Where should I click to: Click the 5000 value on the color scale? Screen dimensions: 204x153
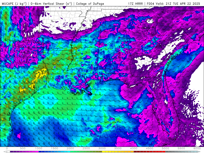[x=165, y=148]
